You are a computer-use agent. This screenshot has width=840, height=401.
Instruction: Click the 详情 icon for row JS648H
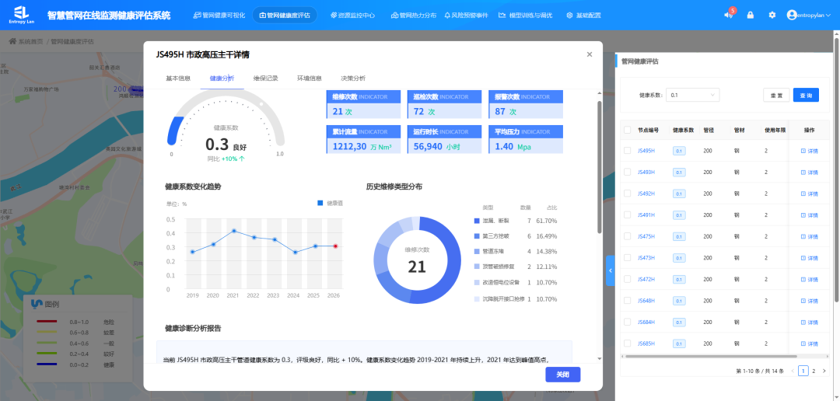pos(803,301)
